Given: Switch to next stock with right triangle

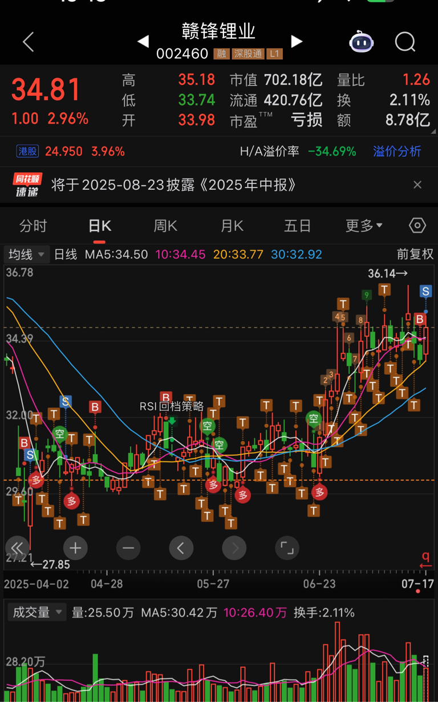Looking at the screenshot, I should 297,41.
